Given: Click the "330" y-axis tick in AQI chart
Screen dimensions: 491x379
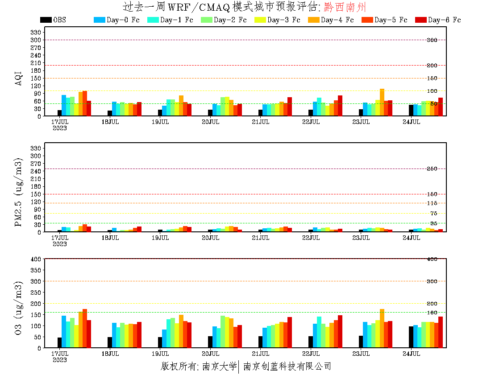Looking at the screenshot, I should click(x=36, y=32).
